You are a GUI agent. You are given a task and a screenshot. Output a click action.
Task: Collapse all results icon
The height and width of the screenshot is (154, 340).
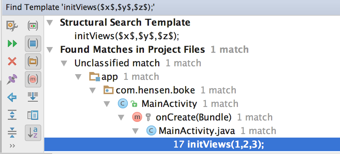click(x=12, y=132)
